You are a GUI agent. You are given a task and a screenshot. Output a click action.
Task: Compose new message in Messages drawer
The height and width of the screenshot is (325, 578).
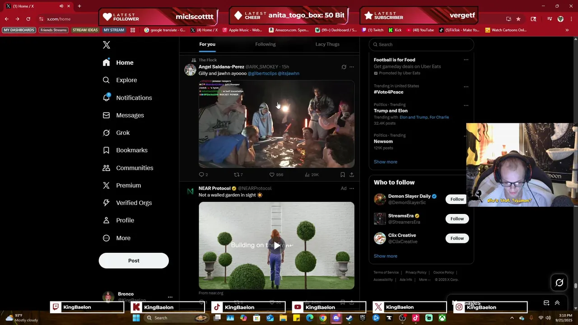coord(546,303)
